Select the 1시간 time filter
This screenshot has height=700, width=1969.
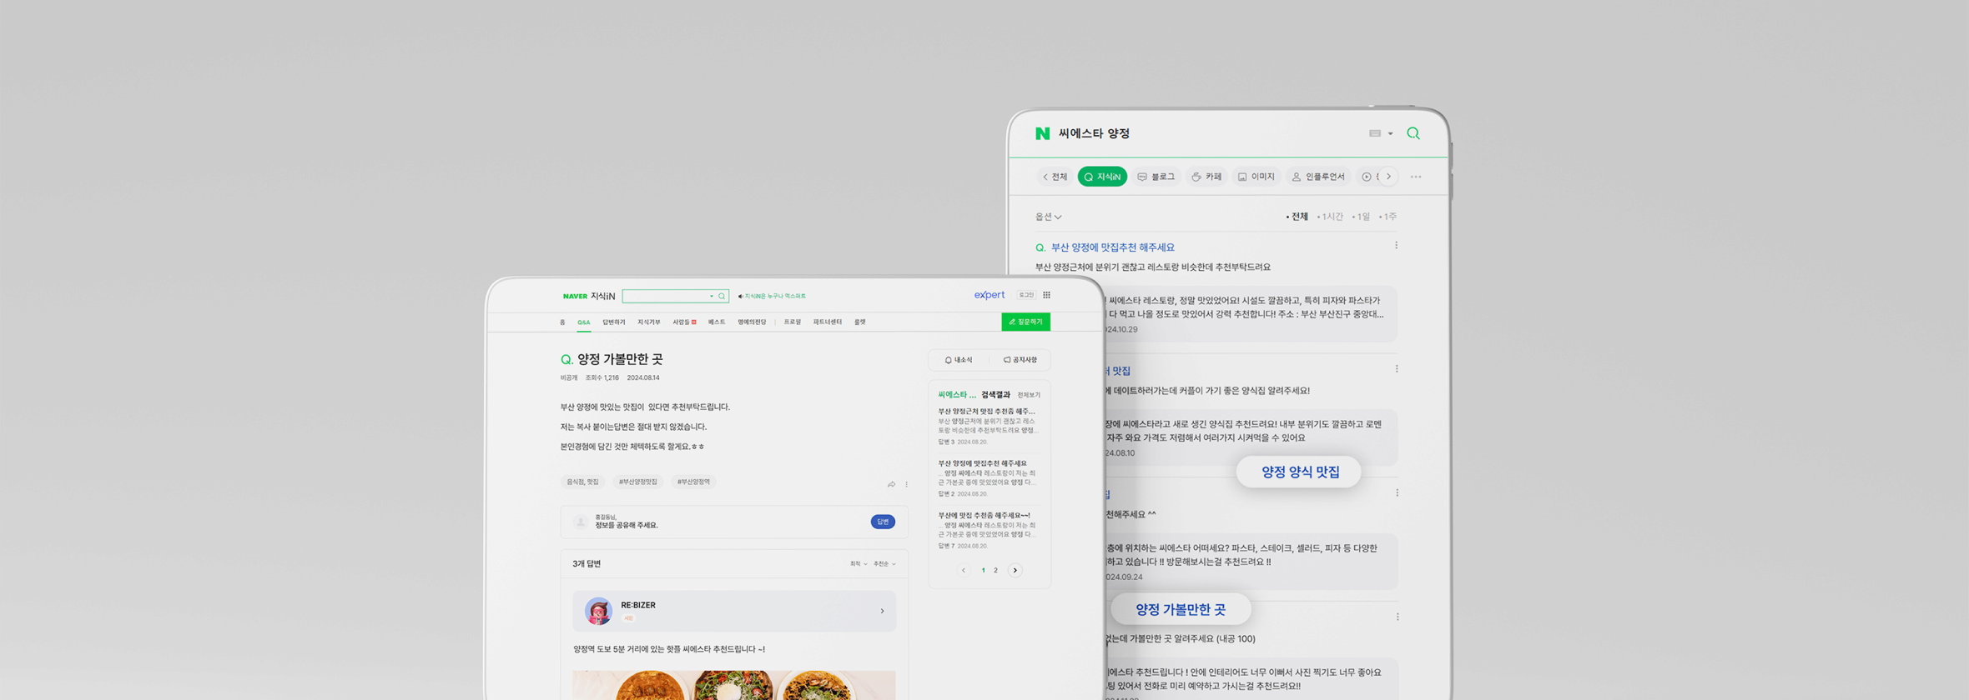[1332, 217]
